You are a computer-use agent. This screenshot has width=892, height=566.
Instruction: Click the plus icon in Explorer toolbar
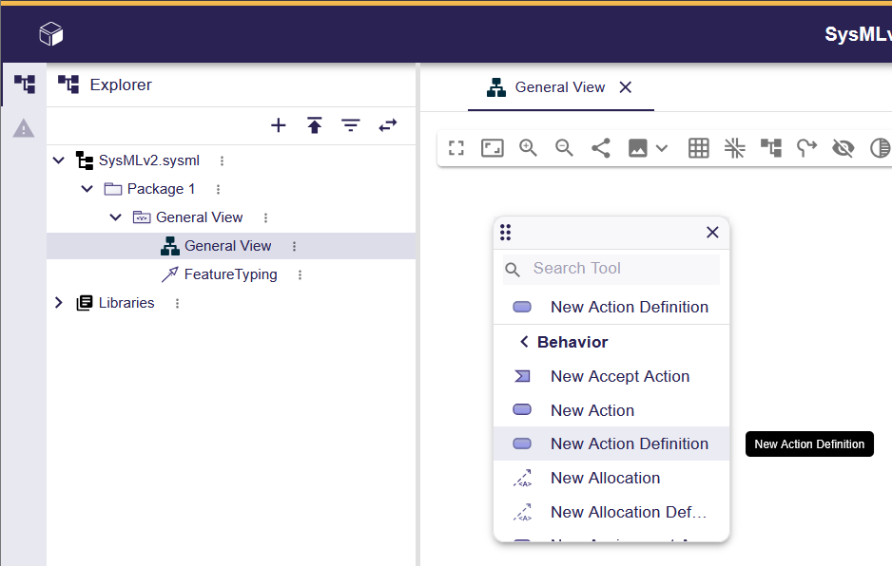(x=279, y=125)
